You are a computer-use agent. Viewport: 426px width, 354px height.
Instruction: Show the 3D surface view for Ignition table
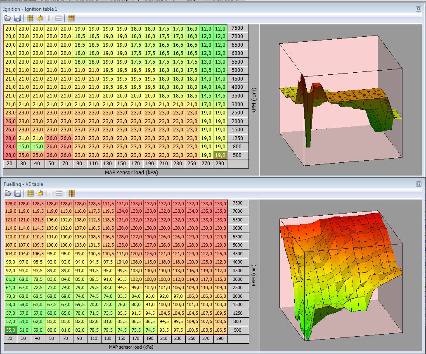pos(40,18)
